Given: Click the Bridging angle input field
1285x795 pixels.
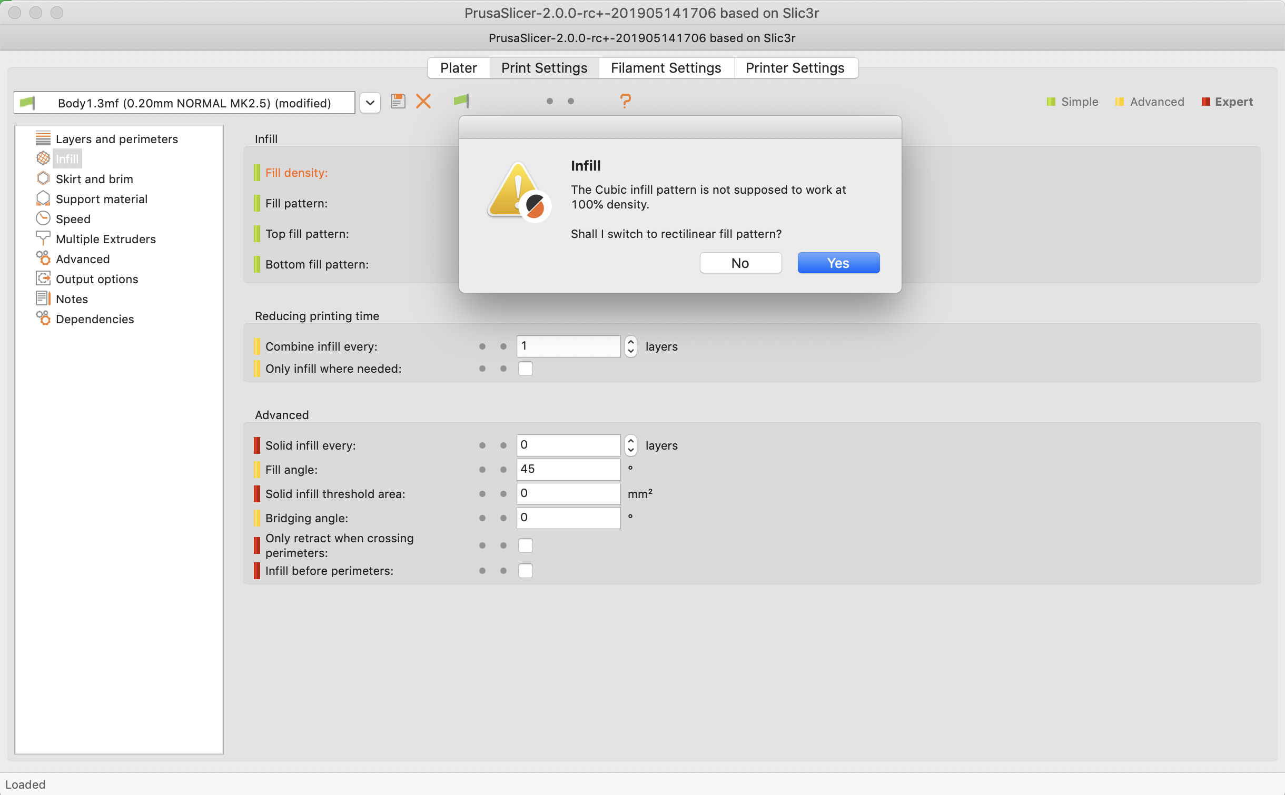Looking at the screenshot, I should tap(568, 518).
